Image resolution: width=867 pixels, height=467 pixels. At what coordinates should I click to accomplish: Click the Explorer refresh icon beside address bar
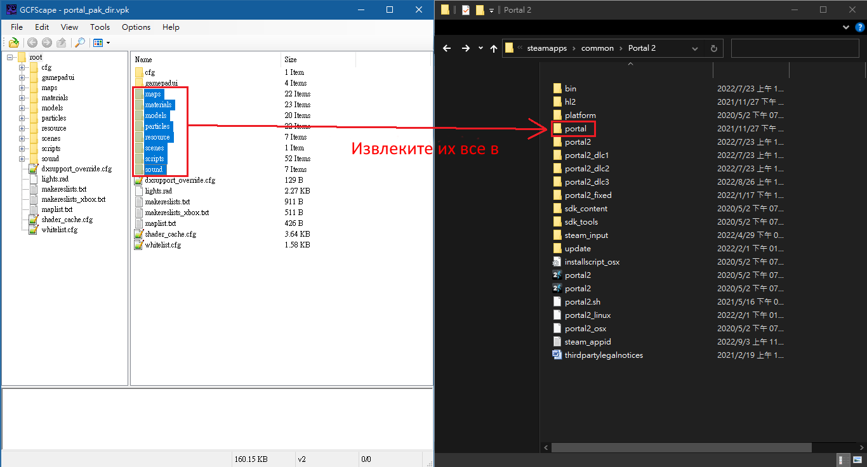[x=713, y=48]
